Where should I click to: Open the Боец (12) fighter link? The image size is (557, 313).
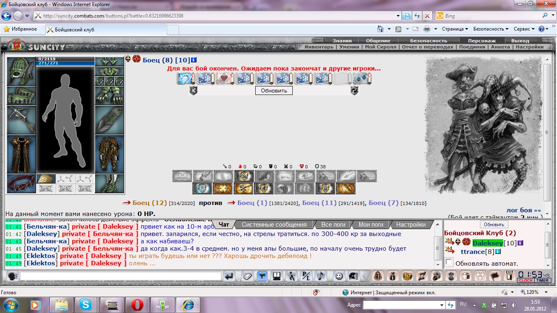150,203
